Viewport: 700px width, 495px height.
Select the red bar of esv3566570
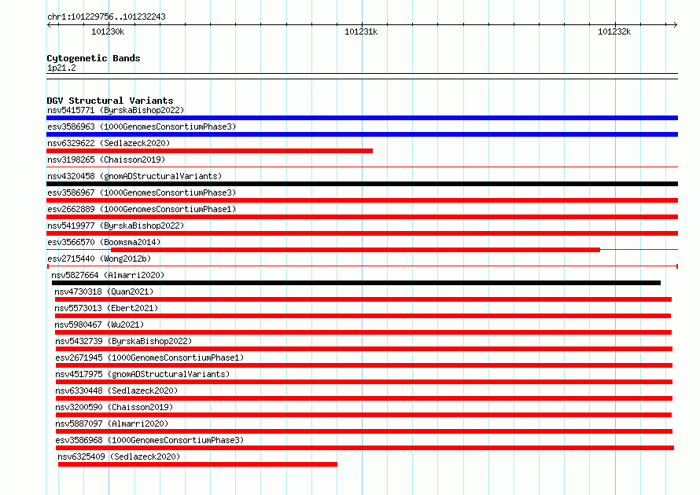pyautogui.click(x=356, y=250)
